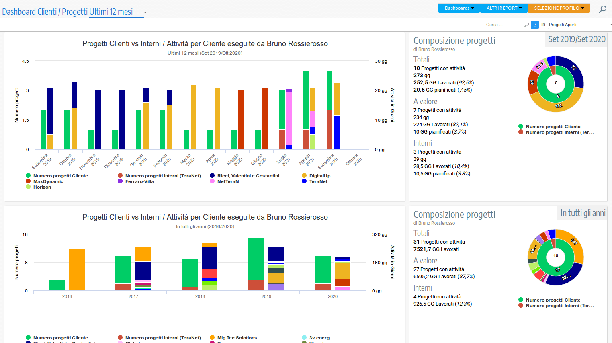The image size is (612, 343).
Task: Open the ALTRI REPORT menu
Action: pos(504,8)
